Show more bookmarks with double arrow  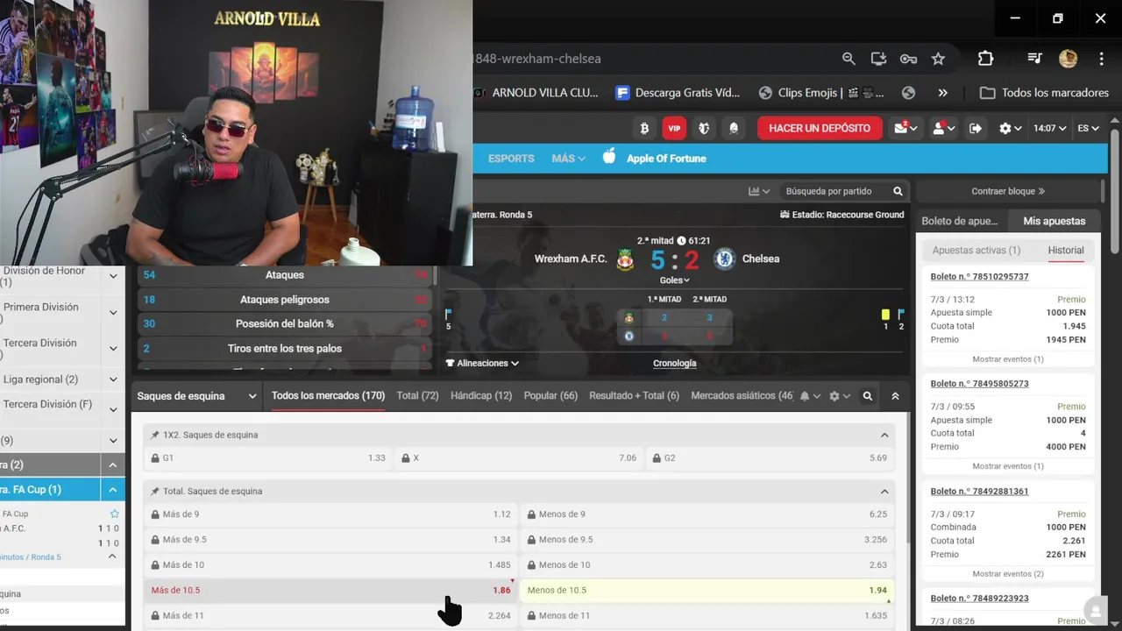pos(942,93)
